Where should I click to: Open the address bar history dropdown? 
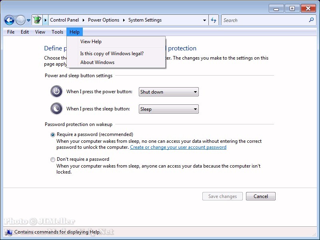tap(204, 20)
